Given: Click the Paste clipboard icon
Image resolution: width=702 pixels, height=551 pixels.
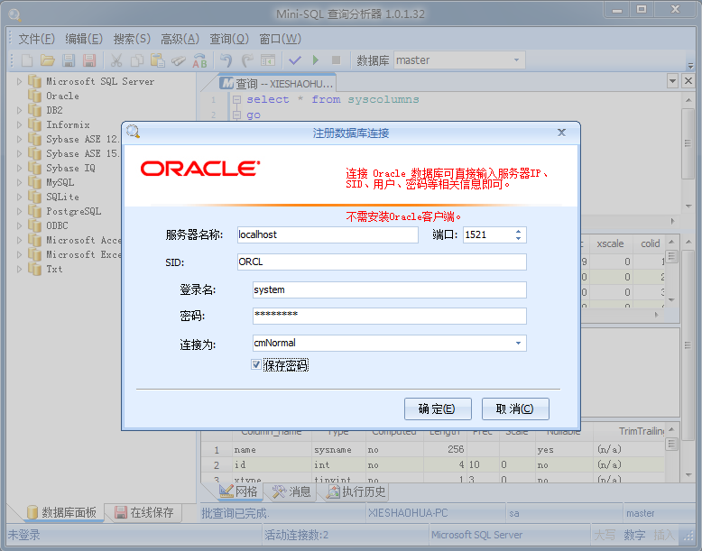Looking at the screenshot, I should tap(158, 60).
